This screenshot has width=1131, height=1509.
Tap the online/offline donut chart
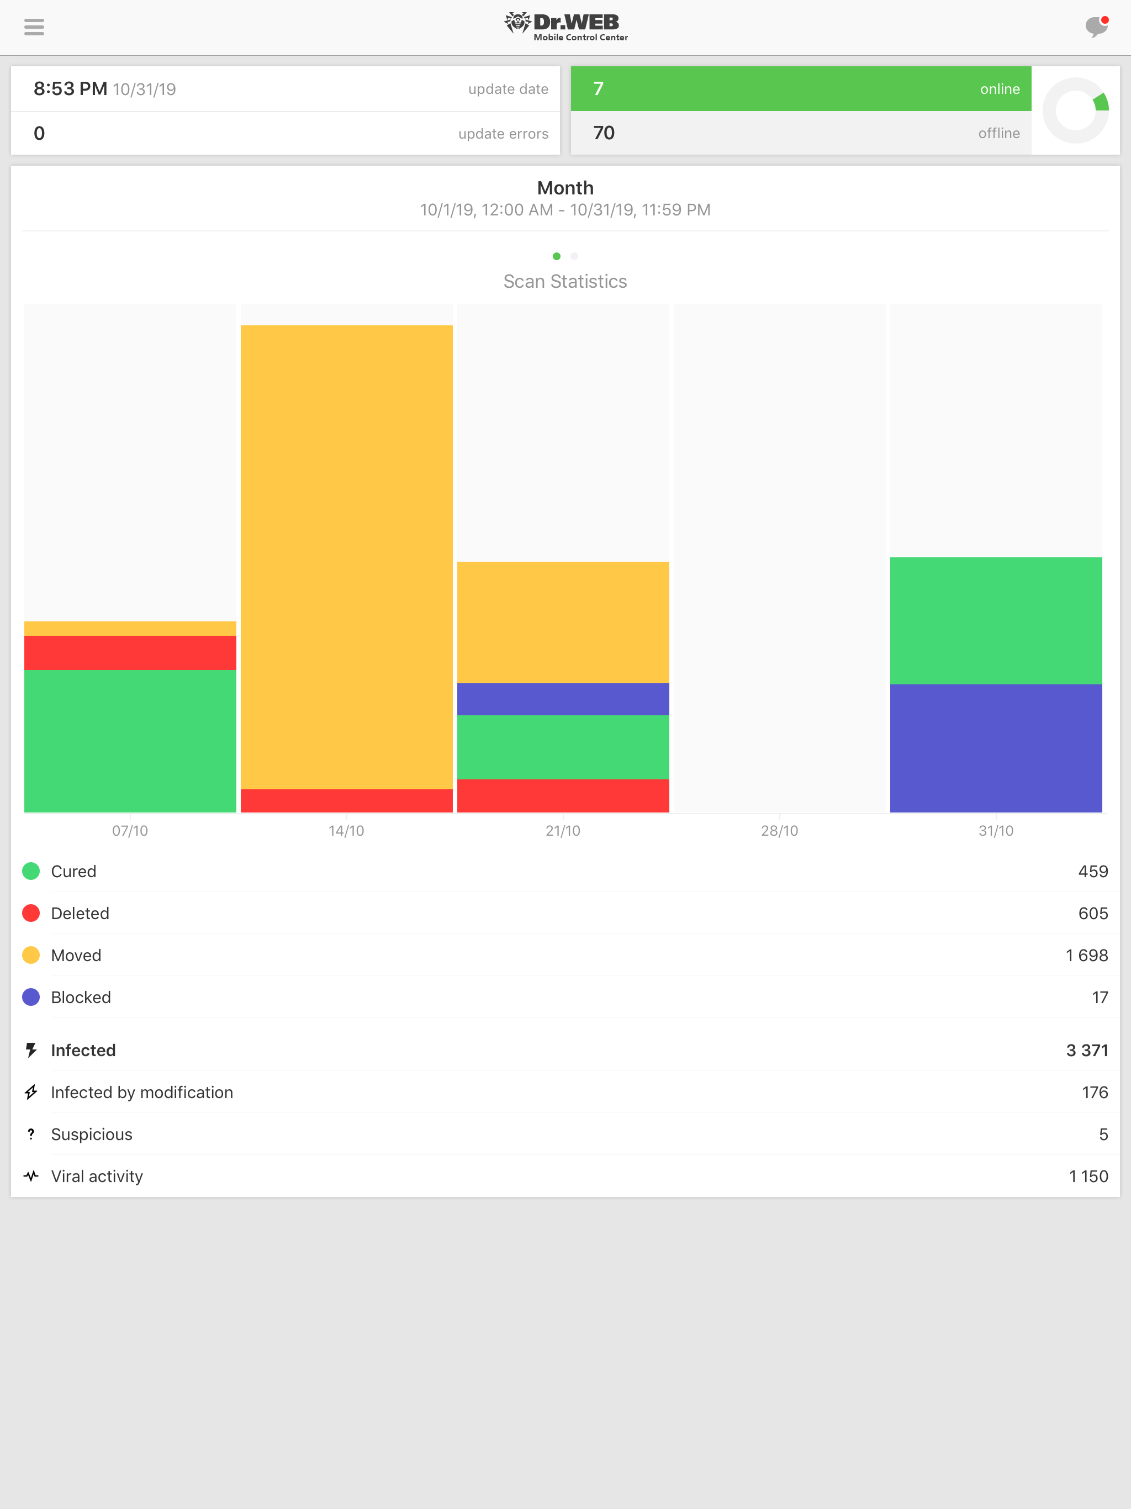click(x=1075, y=110)
